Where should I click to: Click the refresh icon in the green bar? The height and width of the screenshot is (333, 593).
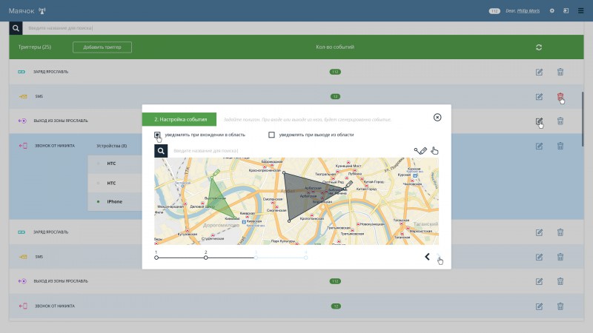(x=539, y=47)
